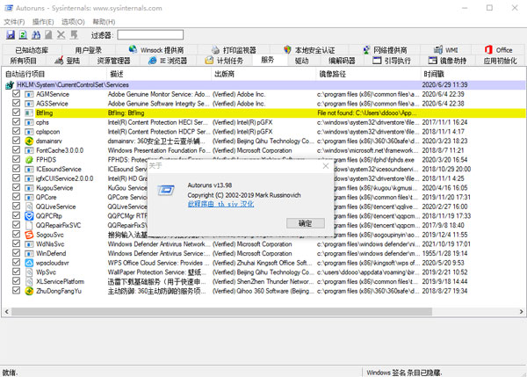Switch to the Office tab

click(x=498, y=50)
